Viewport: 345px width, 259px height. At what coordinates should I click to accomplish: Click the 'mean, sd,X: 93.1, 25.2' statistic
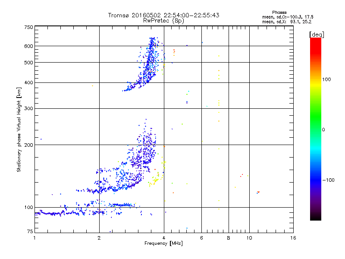[287, 22]
